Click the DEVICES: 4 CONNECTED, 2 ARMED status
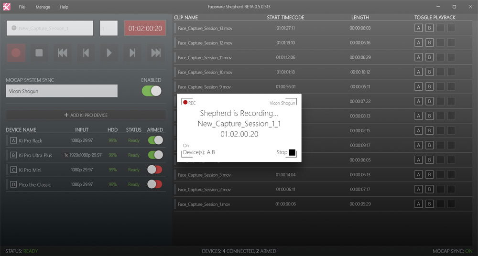Screen dimensions: 478x256 coord(239,251)
